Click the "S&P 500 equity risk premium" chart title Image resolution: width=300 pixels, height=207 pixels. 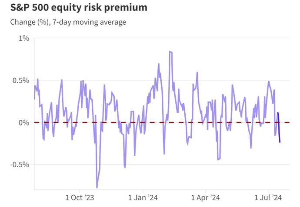pos(74,8)
